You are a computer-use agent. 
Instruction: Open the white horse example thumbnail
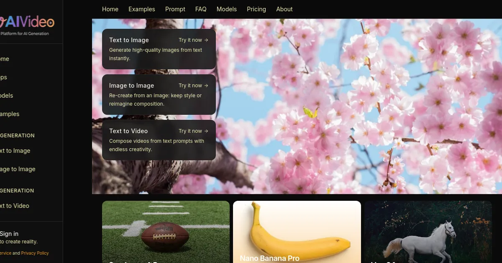428,232
